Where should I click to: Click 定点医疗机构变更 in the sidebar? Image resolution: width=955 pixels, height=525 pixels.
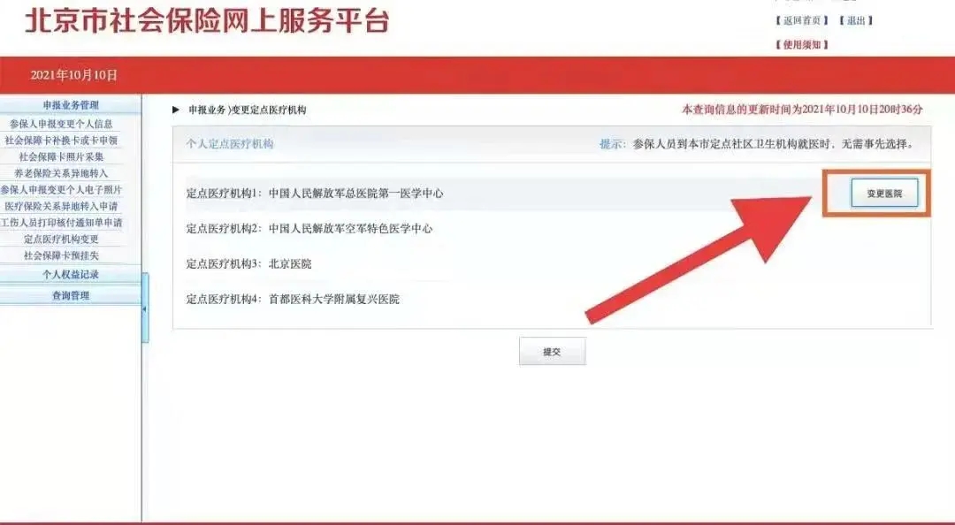(x=61, y=239)
